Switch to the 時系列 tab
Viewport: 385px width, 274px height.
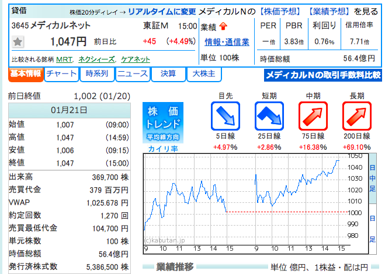tap(97, 74)
